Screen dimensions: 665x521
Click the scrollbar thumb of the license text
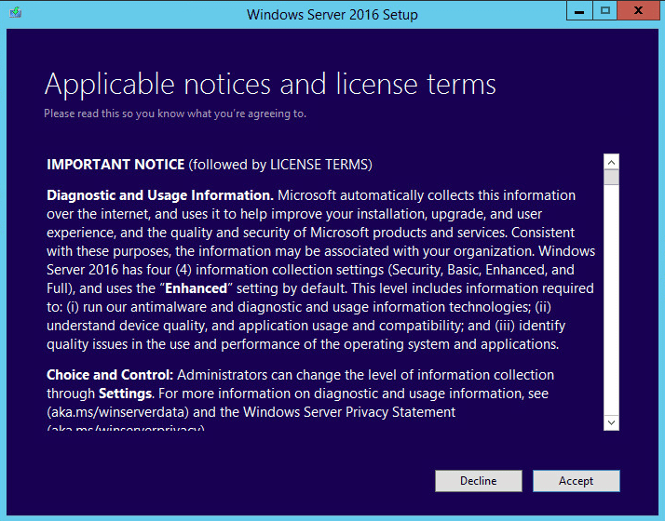click(611, 178)
